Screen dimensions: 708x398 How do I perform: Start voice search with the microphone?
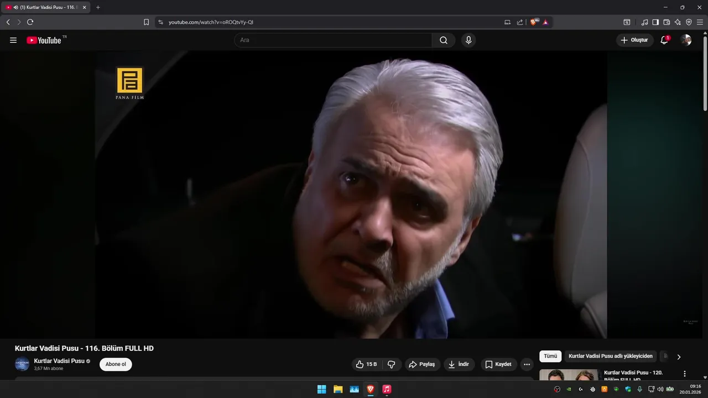point(468,40)
